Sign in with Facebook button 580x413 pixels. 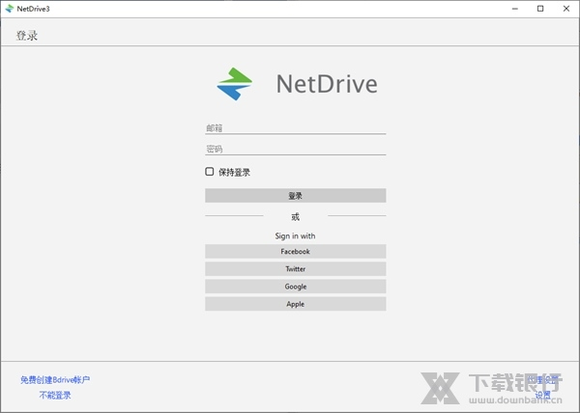tap(295, 251)
